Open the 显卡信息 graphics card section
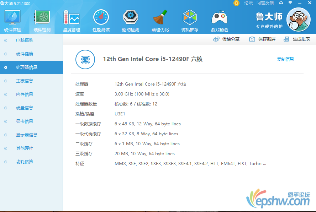Screen dimensions: 316x212 [x=31, y=121]
